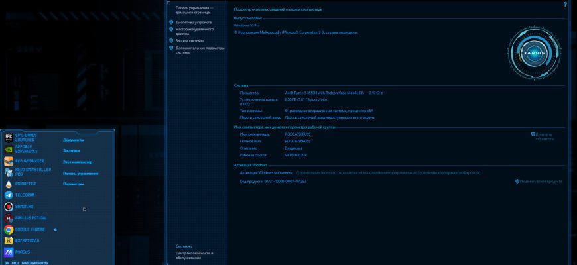Click the JARVIS circular logo
Screen dimensions: 577x265
click(535, 53)
